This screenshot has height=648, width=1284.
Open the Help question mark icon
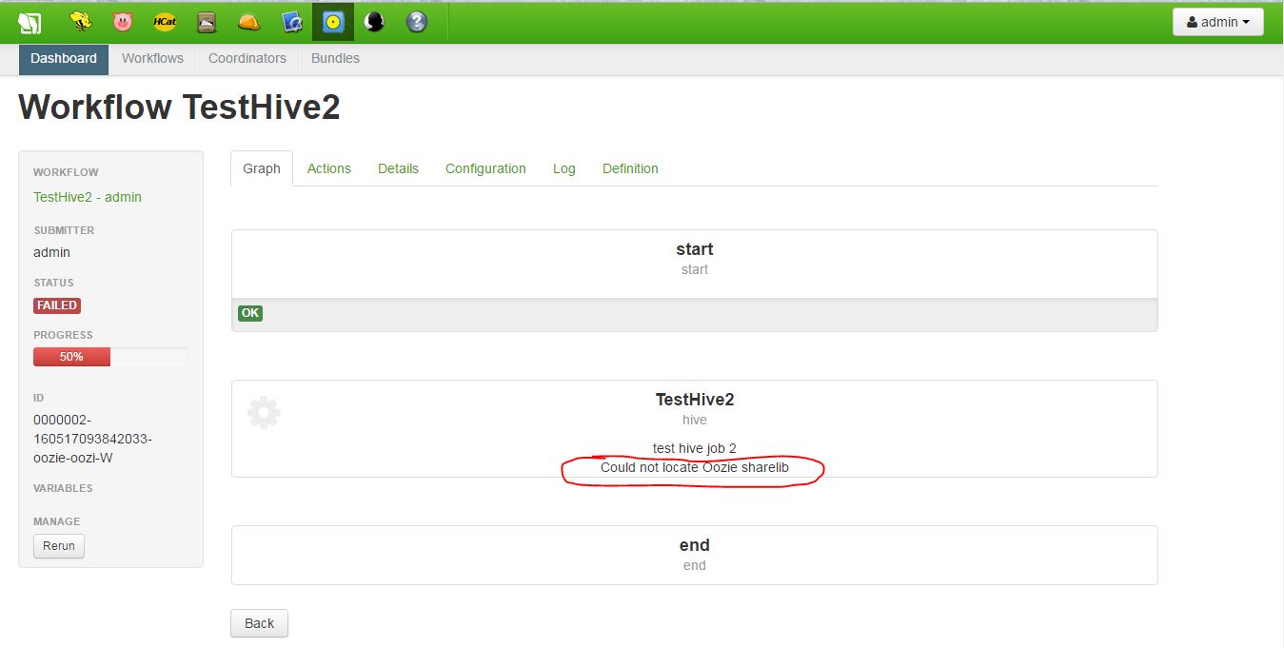[x=416, y=21]
